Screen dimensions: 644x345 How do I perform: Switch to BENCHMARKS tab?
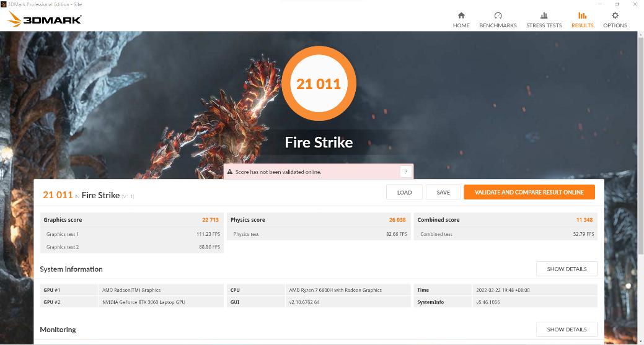[498, 25]
